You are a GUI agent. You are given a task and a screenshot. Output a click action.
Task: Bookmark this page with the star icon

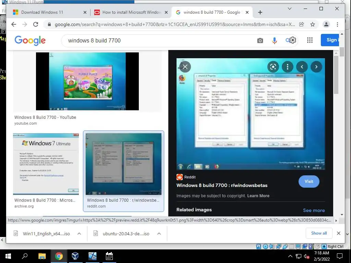coord(313,24)
